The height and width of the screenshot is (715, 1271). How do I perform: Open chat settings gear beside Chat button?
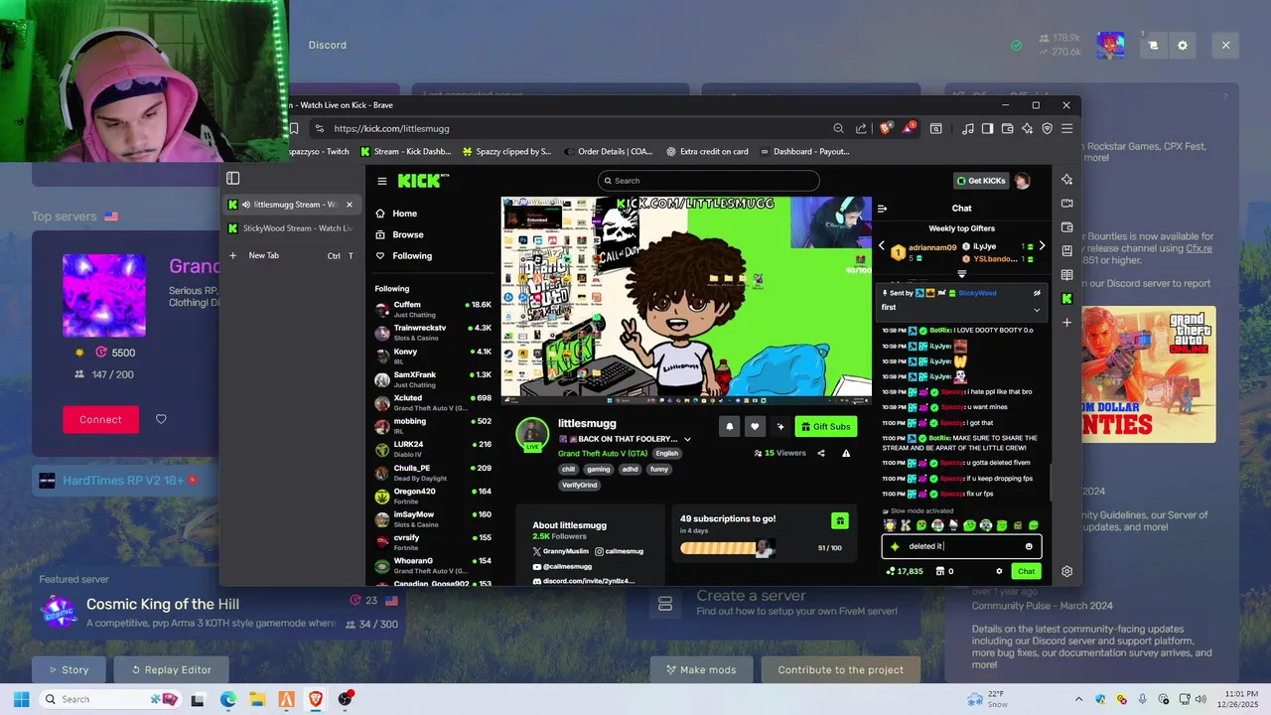999,571
